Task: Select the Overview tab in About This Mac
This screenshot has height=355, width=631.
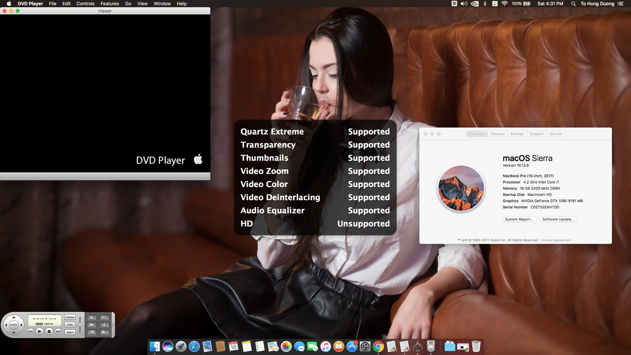Action: click(477, 134)
